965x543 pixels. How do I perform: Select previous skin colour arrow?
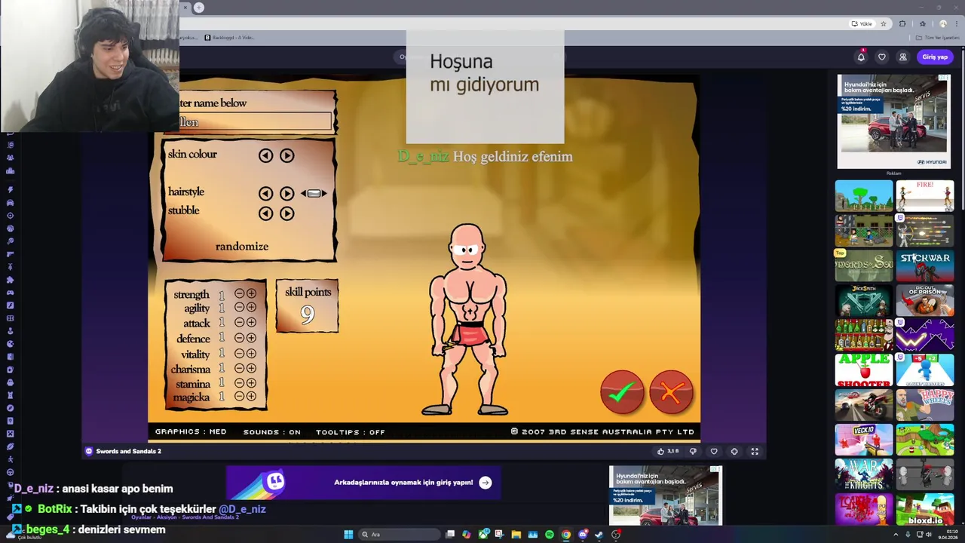tap(265, 155)
